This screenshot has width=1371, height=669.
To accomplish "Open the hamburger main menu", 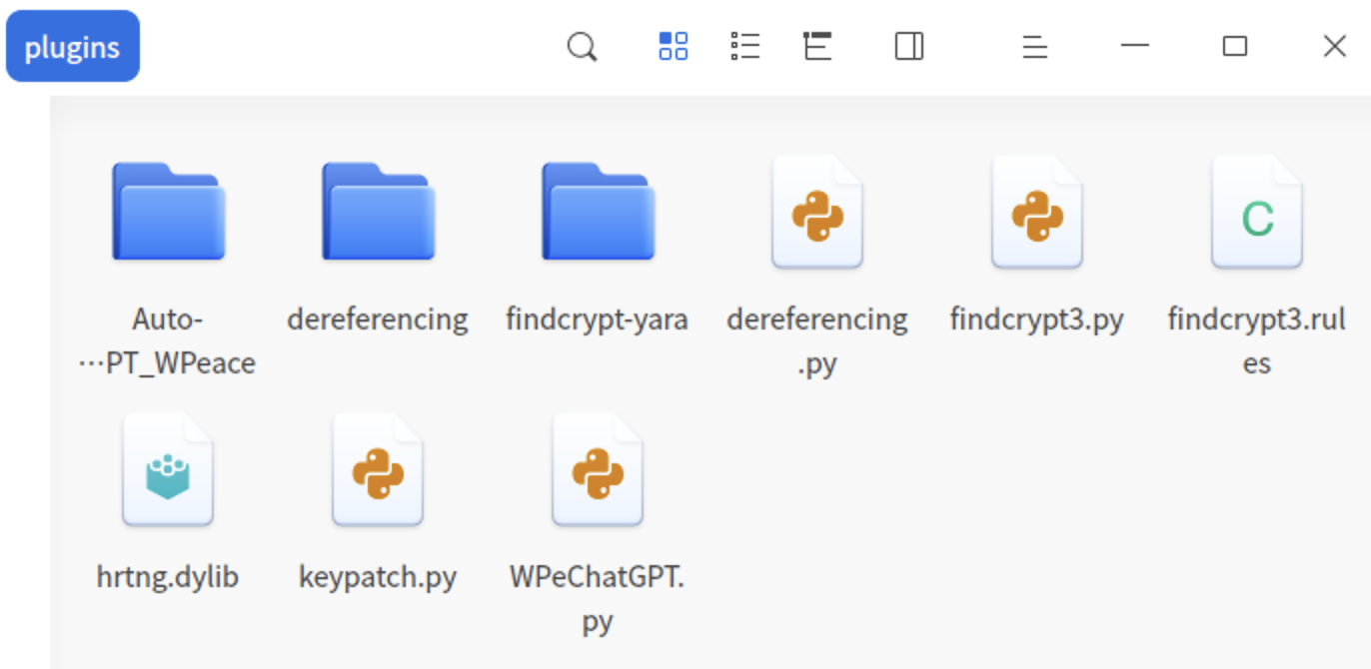I will tap(1035, 47).
